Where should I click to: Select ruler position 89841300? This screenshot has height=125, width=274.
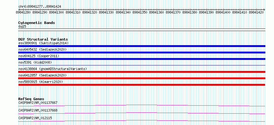(56, 12)
